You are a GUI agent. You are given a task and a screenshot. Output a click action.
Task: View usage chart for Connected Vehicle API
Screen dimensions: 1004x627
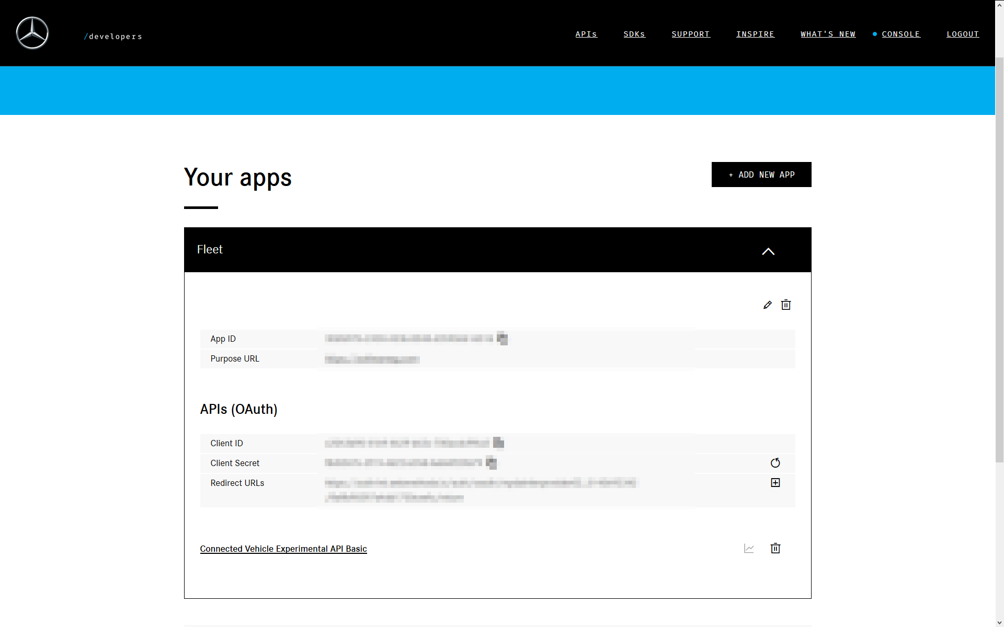(x=749, y=549)
